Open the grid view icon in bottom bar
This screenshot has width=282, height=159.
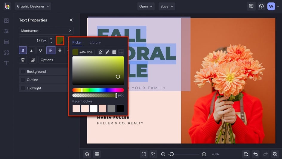pyautogui.click(x=97, y=154)
